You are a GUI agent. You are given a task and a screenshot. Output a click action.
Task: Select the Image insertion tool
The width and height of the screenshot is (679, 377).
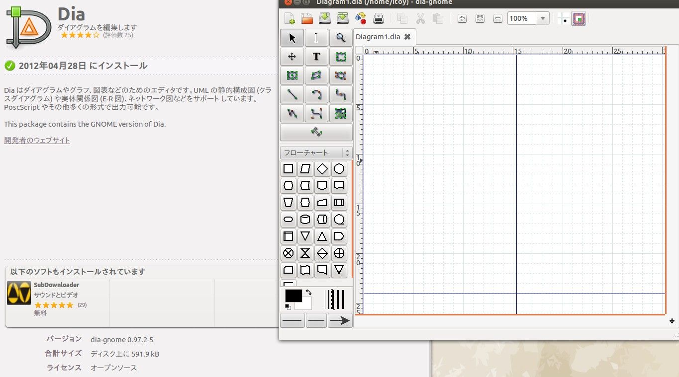(x=341, y=113)
